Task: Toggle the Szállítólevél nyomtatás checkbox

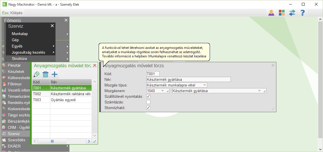Action: click(148, 96)
